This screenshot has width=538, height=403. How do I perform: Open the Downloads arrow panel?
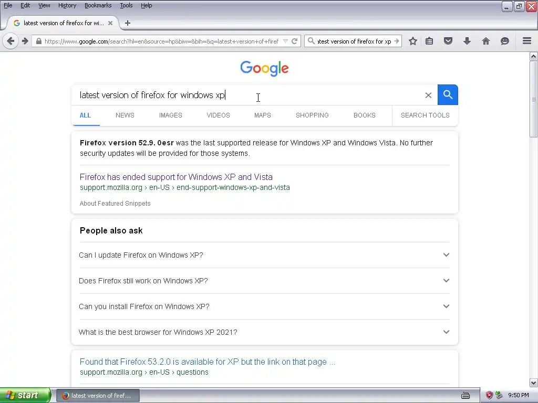(467, 41)
